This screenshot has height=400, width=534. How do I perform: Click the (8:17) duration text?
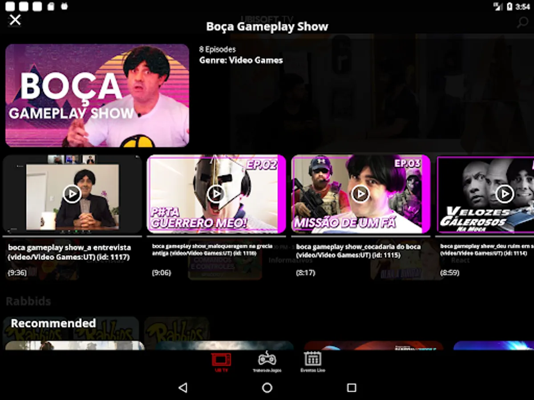click(x=305, y=273)
